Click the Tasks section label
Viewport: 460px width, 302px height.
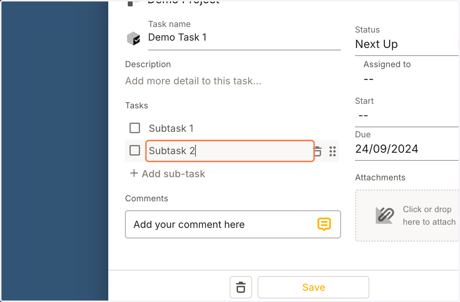[x=136, y=106]
